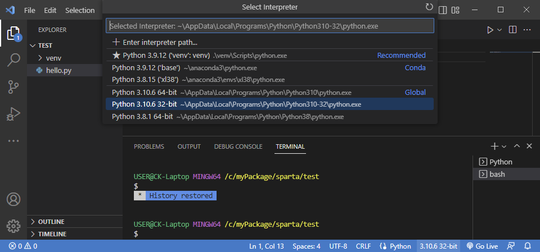Switch to the OUTPUT tab
The width and height of the screenshot is (540, 252).
point(189,146)
